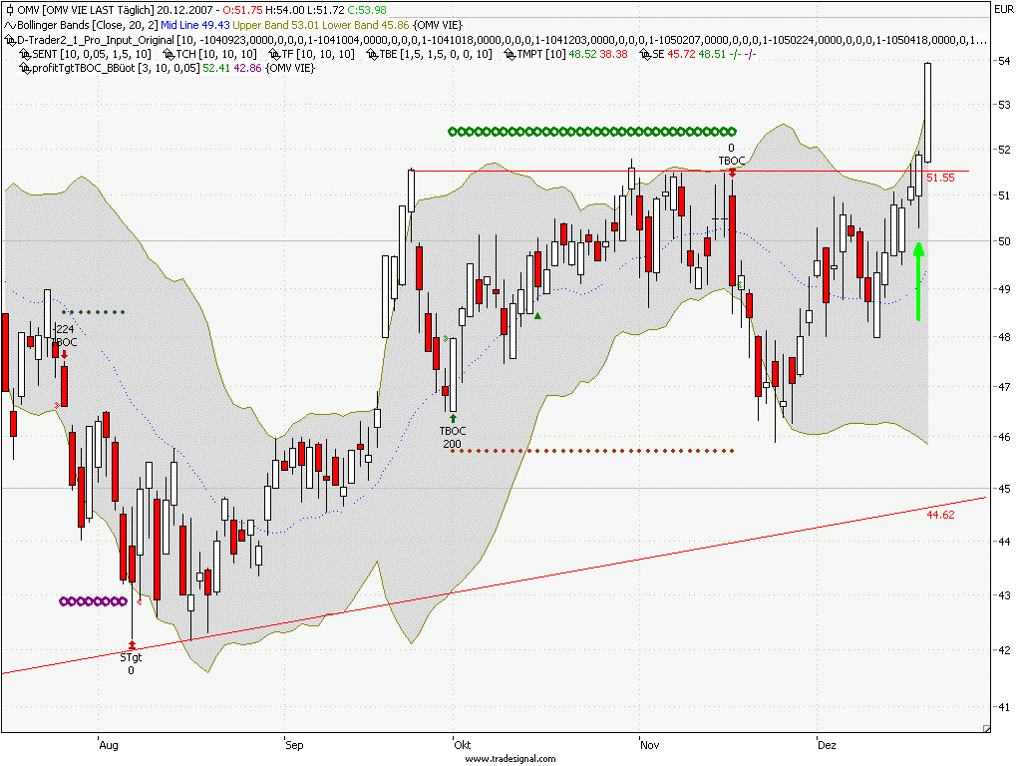Select the SENT [10, 0,05, 1,5, 10] label

[92, 54]
